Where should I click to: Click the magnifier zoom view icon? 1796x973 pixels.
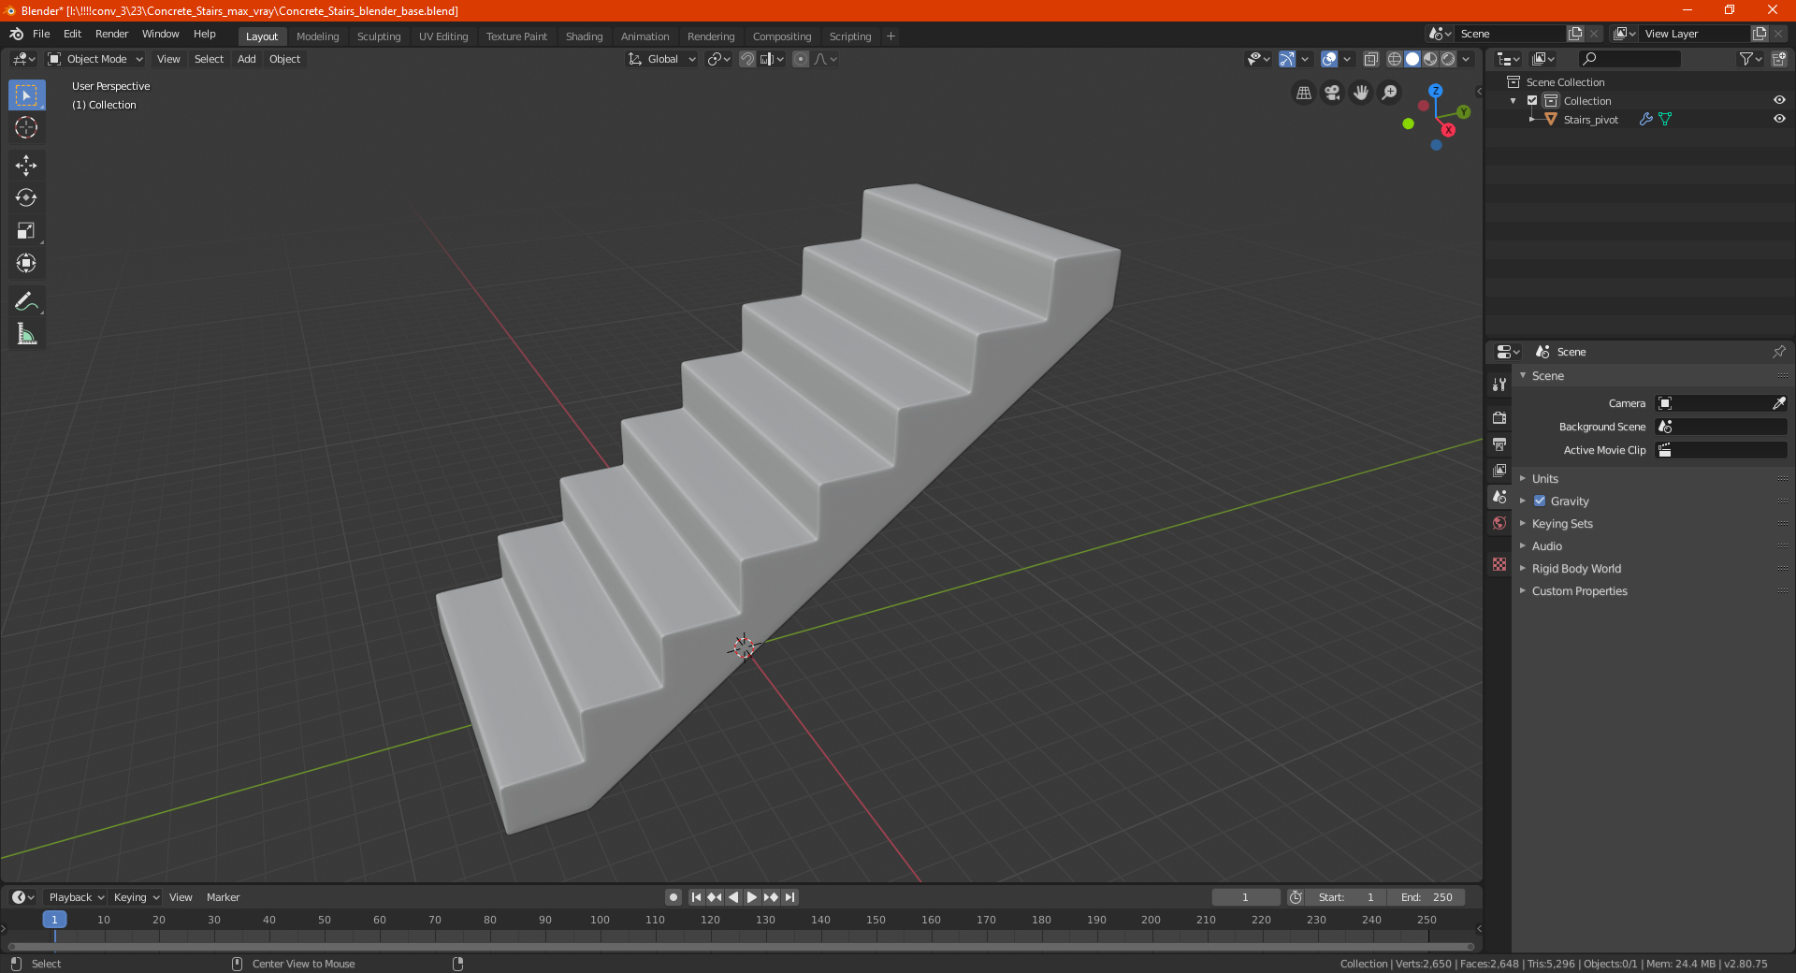coord(1390,93)
